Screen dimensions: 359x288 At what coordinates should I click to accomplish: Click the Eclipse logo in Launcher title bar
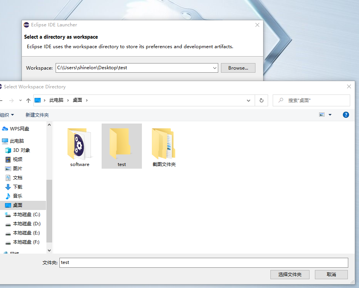(x=26, y=25)
